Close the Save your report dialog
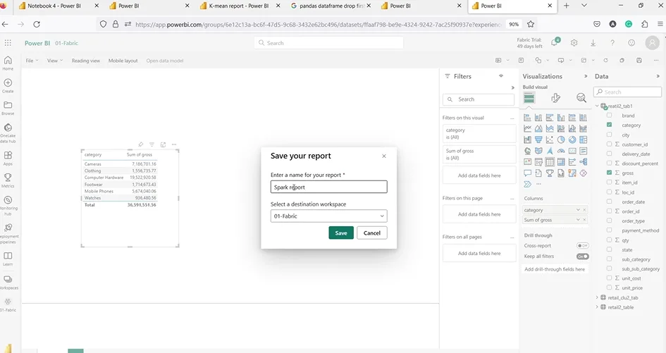 384,156
